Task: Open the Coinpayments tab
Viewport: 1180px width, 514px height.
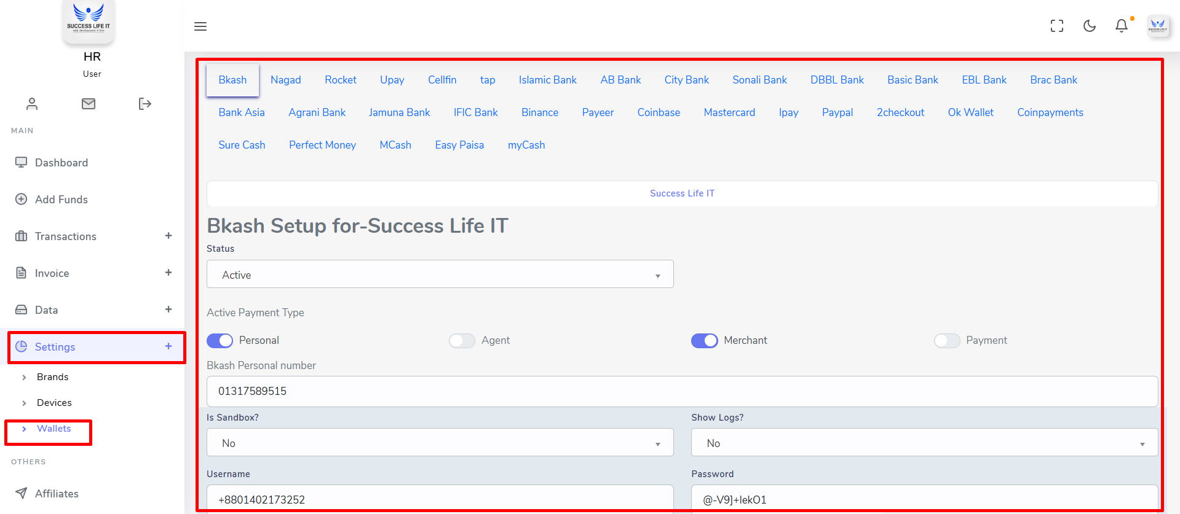Action: tap(1050, 112)
